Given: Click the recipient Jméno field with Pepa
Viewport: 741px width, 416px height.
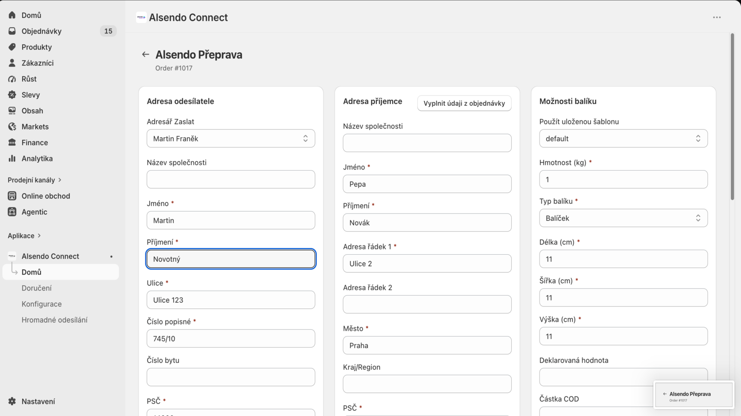Looking at the screenshot, I should point(427,184).
